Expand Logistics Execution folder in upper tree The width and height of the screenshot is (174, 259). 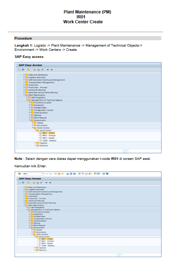[24, 77]
